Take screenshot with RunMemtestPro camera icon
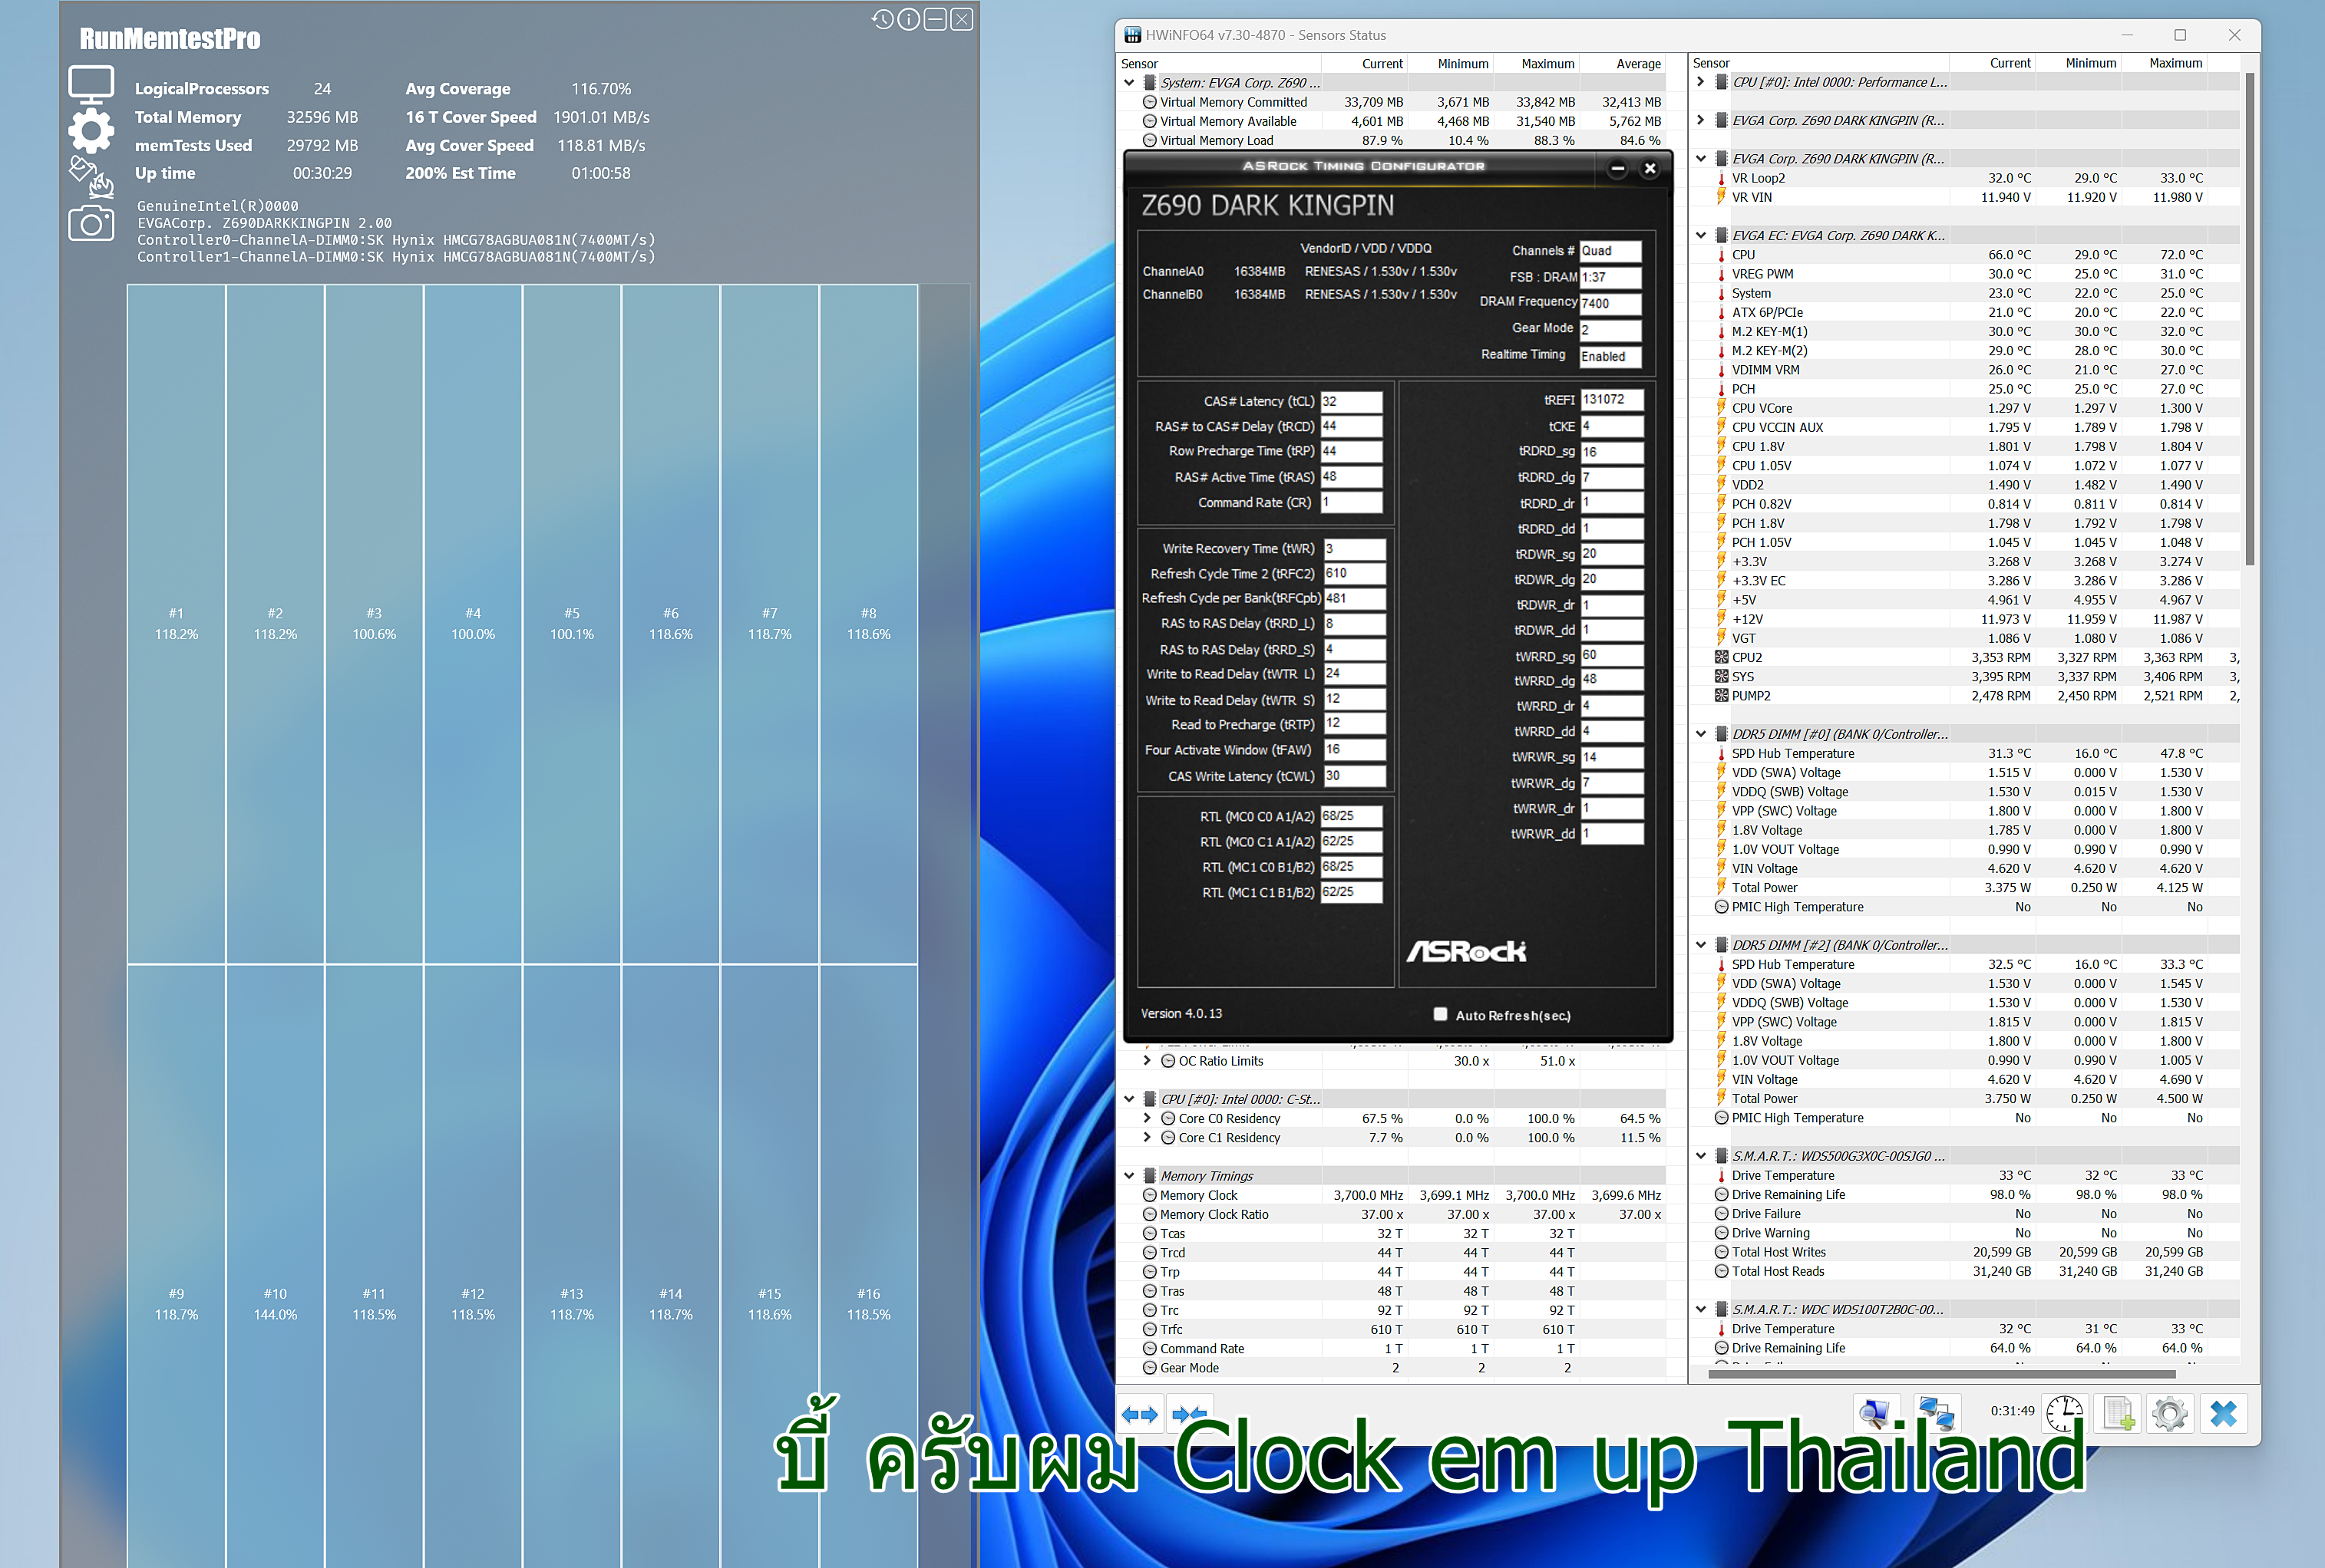The height and width of the screenshot is (1568, 2325). (x=90, y=223)
